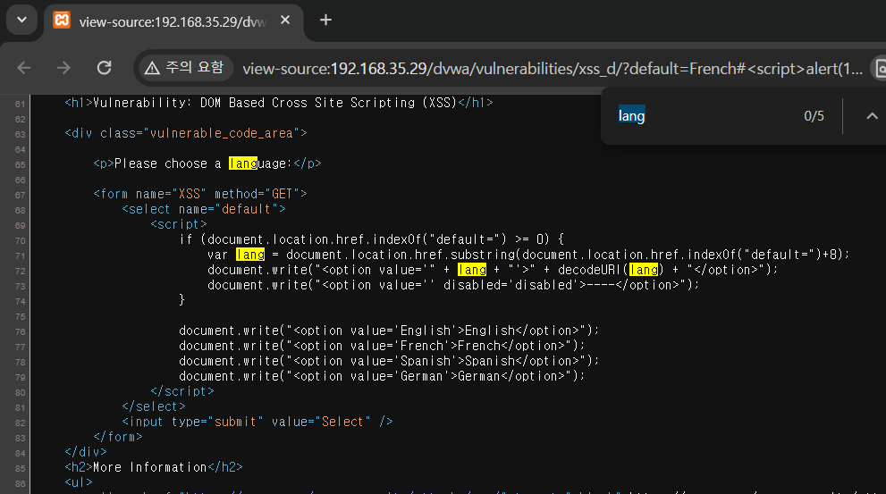Close the view-source tab
This screenshot has height=494, width=886.
click(x=285, y=21)
